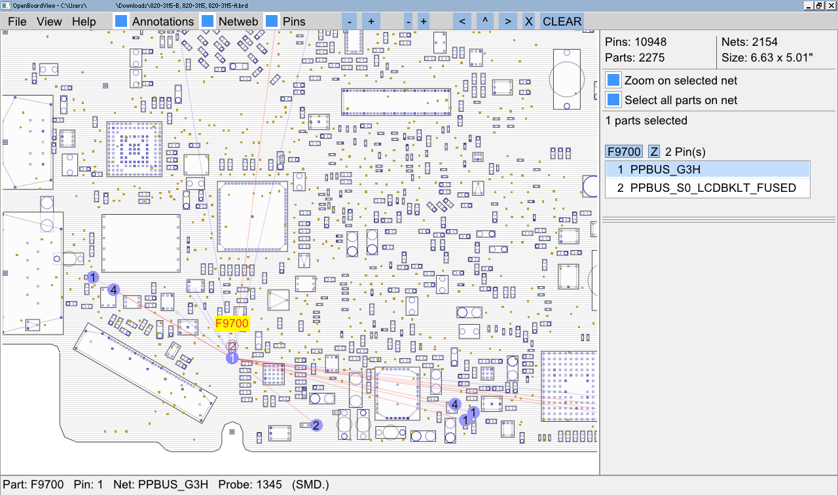Toggle 'Select all parts on net'

click(613, 100)
